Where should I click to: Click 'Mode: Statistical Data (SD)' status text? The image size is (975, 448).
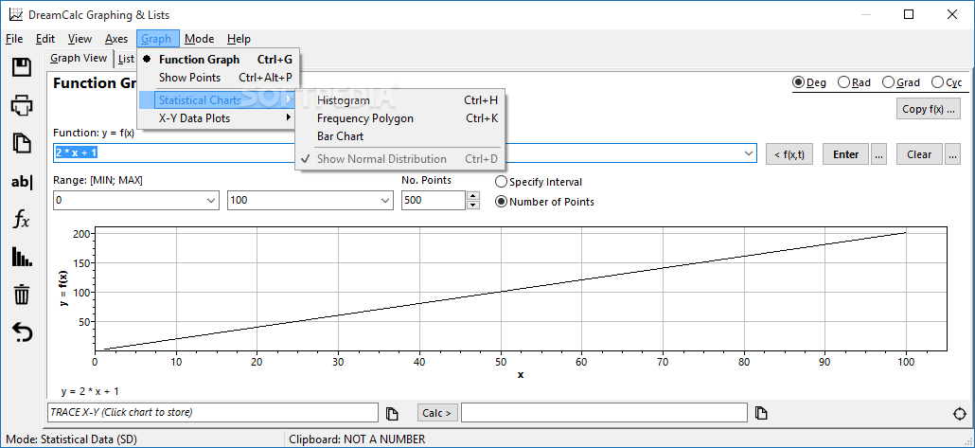click(x=72, y=439)
